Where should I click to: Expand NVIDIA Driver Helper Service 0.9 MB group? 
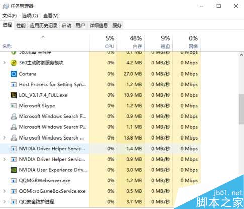coord(5,159)
